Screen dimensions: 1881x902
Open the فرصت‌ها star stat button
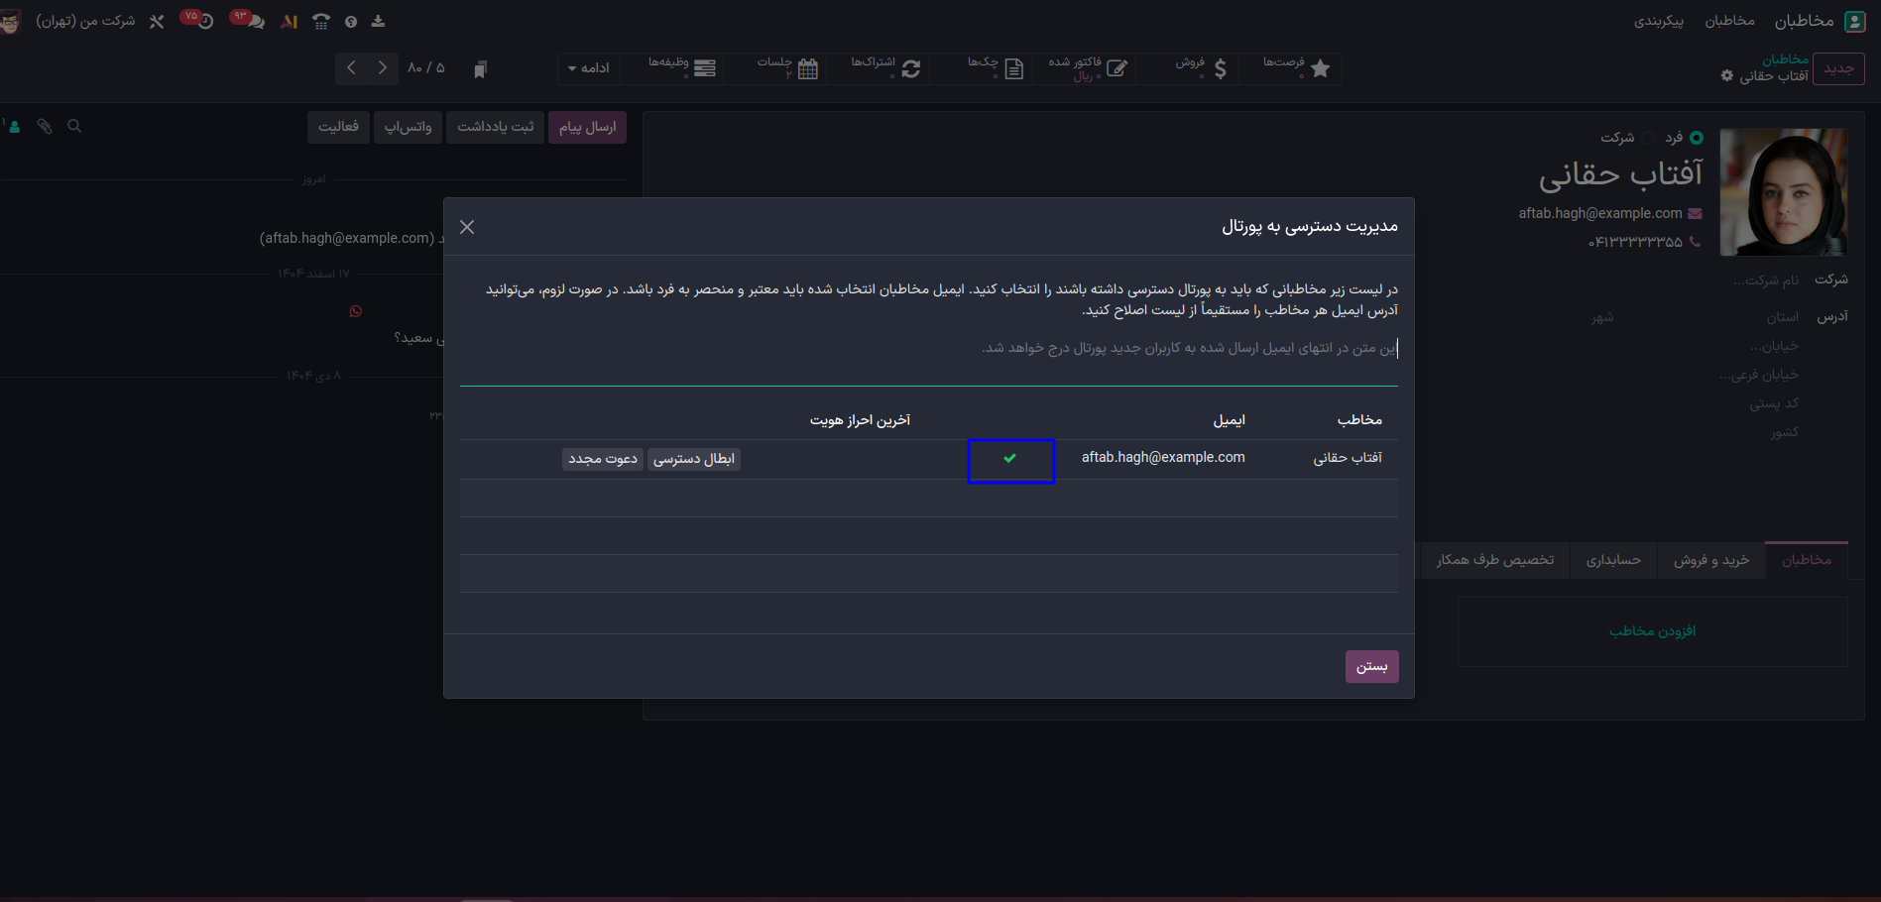click(x=1291, y=68)
